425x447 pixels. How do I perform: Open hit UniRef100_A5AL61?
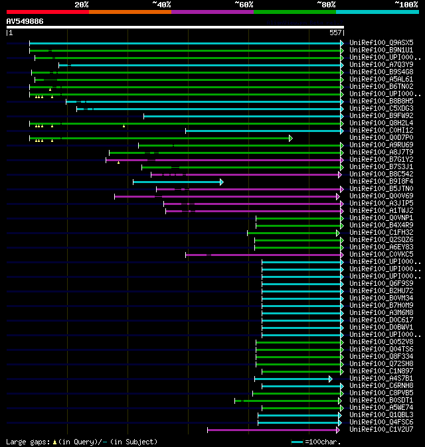pos(381,79)
